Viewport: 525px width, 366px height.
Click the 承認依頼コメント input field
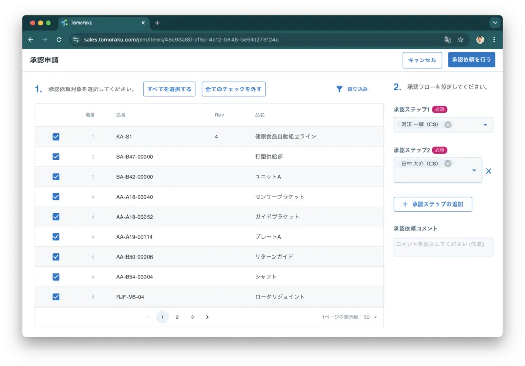[x=443, y=246]
